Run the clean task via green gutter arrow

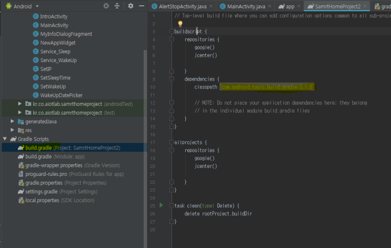click(x=162, y=205)
